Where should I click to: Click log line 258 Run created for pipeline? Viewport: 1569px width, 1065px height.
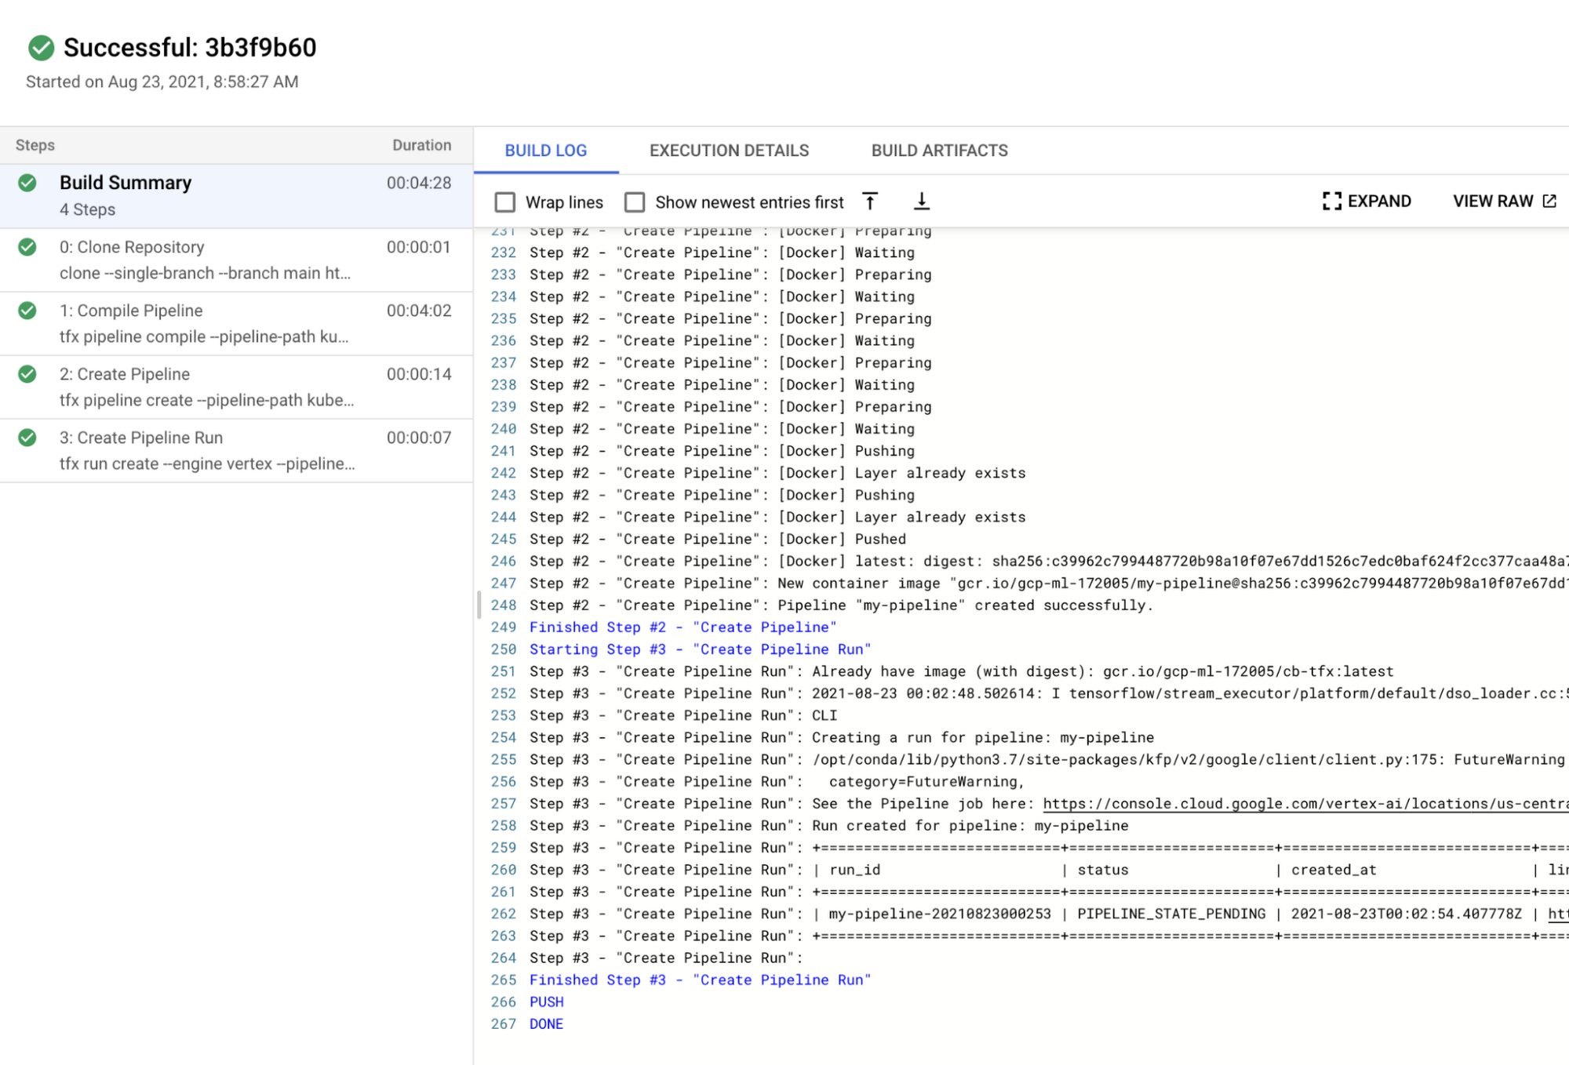coord(828,826)
